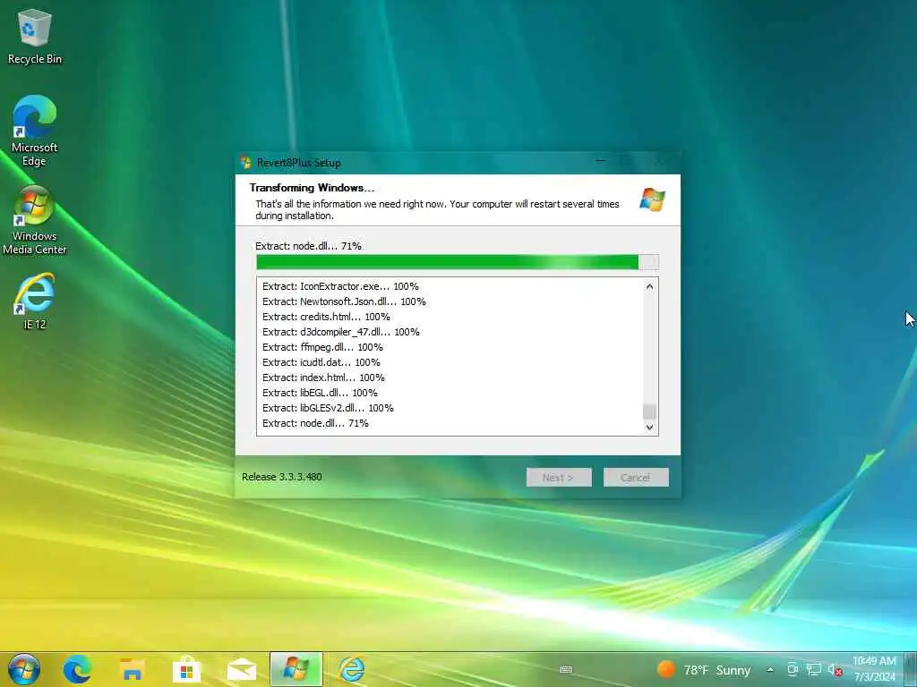Click the status label above the progress bar
This screenshot has width=917, height=687.
(308, 246)
